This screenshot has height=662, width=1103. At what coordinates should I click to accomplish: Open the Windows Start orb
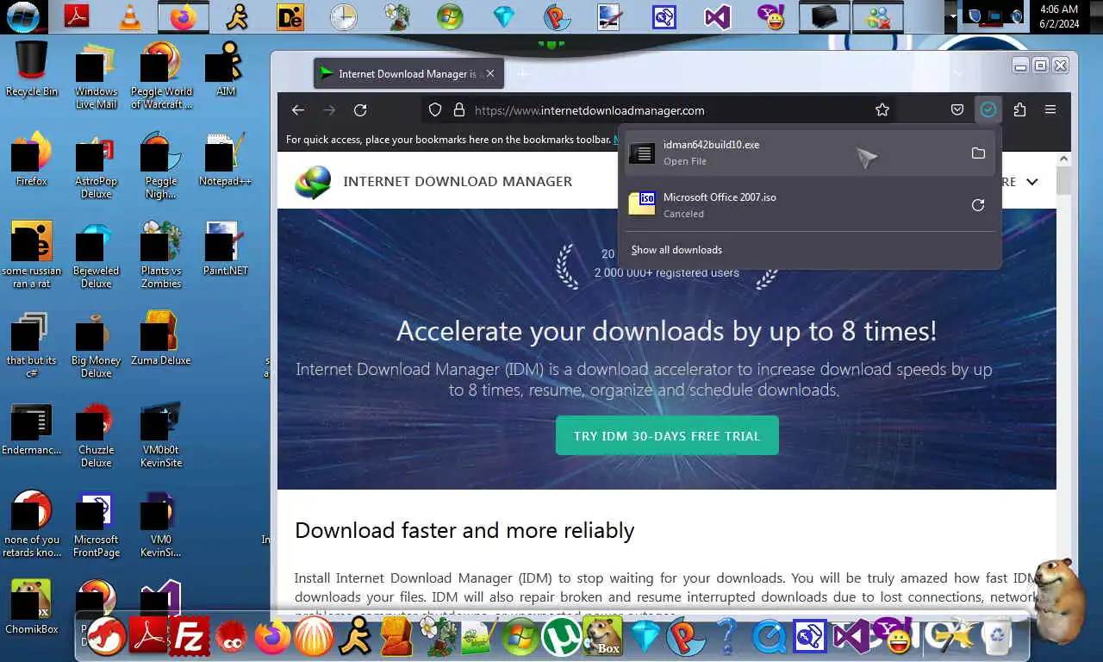click(23, 16)
